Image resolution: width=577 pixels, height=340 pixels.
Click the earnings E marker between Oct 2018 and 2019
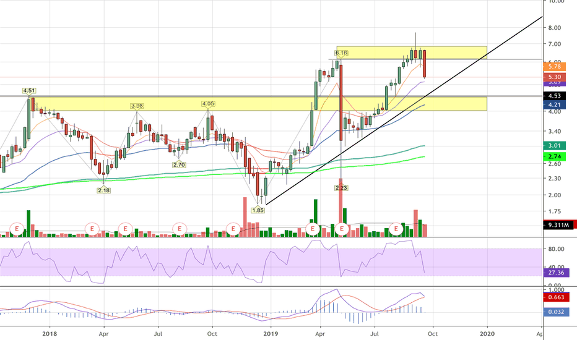pyautogui.click(x=233, y=229)
